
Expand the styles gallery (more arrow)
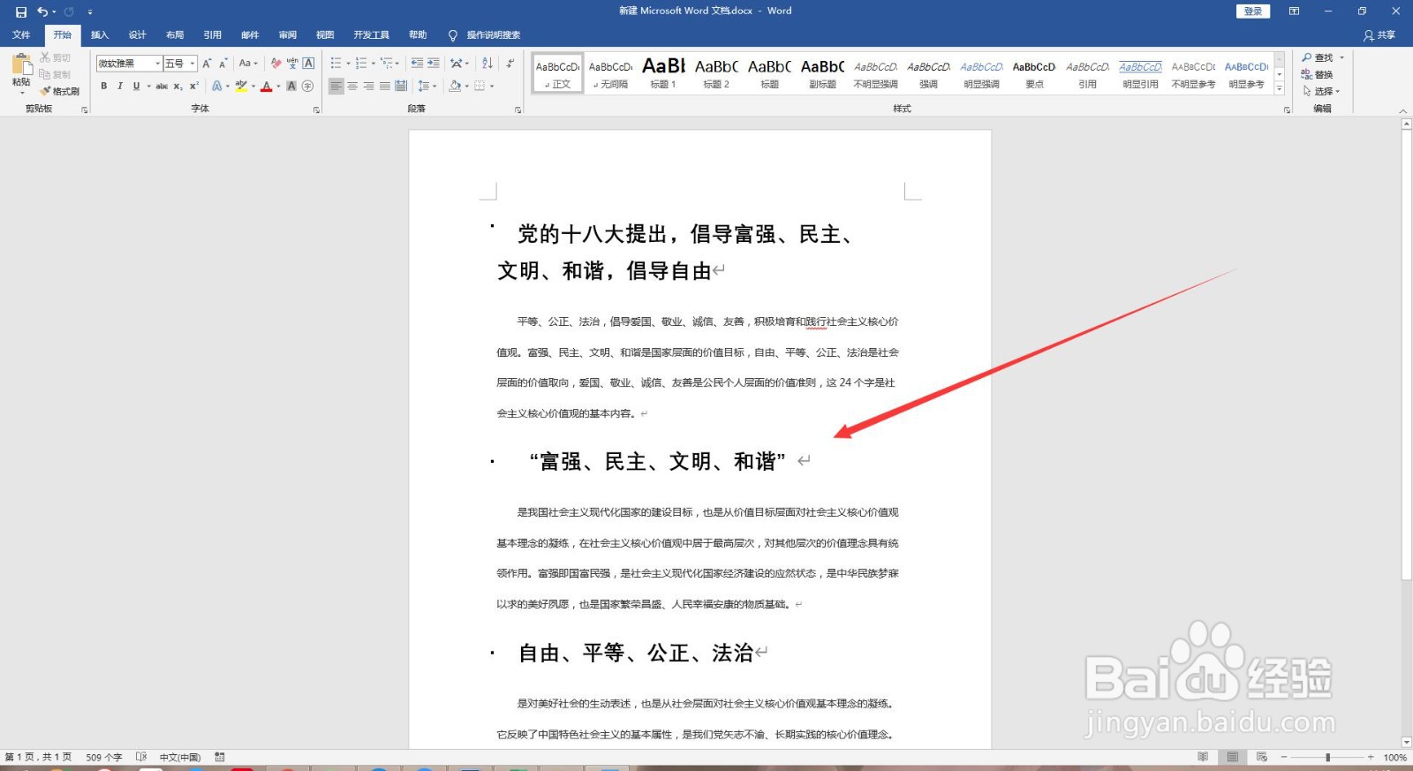coord(1280,89)
